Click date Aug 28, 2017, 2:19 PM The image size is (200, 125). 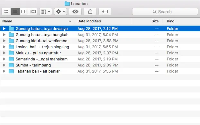pos(97,59)
